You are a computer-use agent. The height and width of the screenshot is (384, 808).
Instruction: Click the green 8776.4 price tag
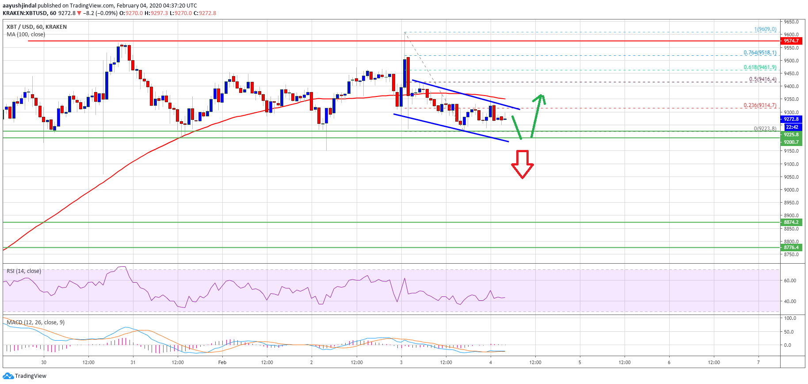point(791,248)
